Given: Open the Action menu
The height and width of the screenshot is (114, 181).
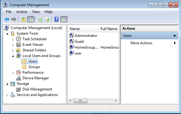Looking at the screenshot, I should 22,12.
